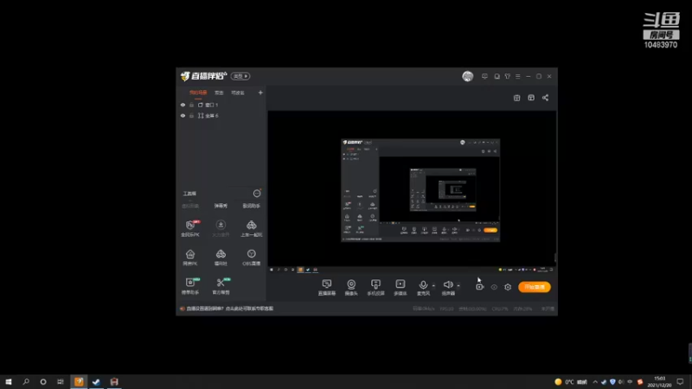Screen dimensions: 692x389
Task: Open the help link in the status bar
Action: click(229, 309)
